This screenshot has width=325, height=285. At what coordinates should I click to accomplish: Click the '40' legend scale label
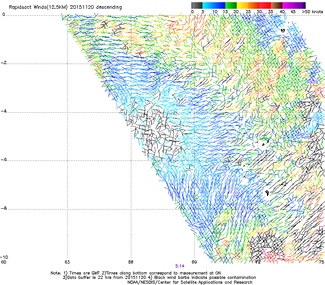tap(282, 11)
